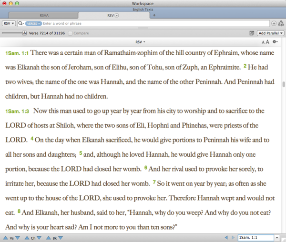Open the RSV pane title dropdown
The width and height of the screenshot is (286, 242).
coord(140,42)
